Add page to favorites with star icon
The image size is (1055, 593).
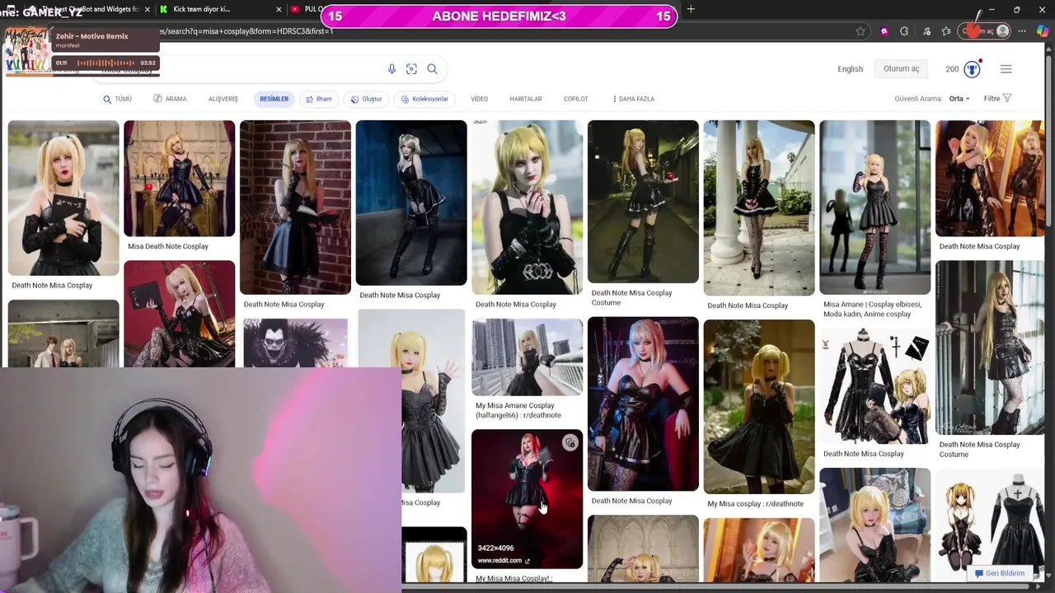click(x=860, y=31)
